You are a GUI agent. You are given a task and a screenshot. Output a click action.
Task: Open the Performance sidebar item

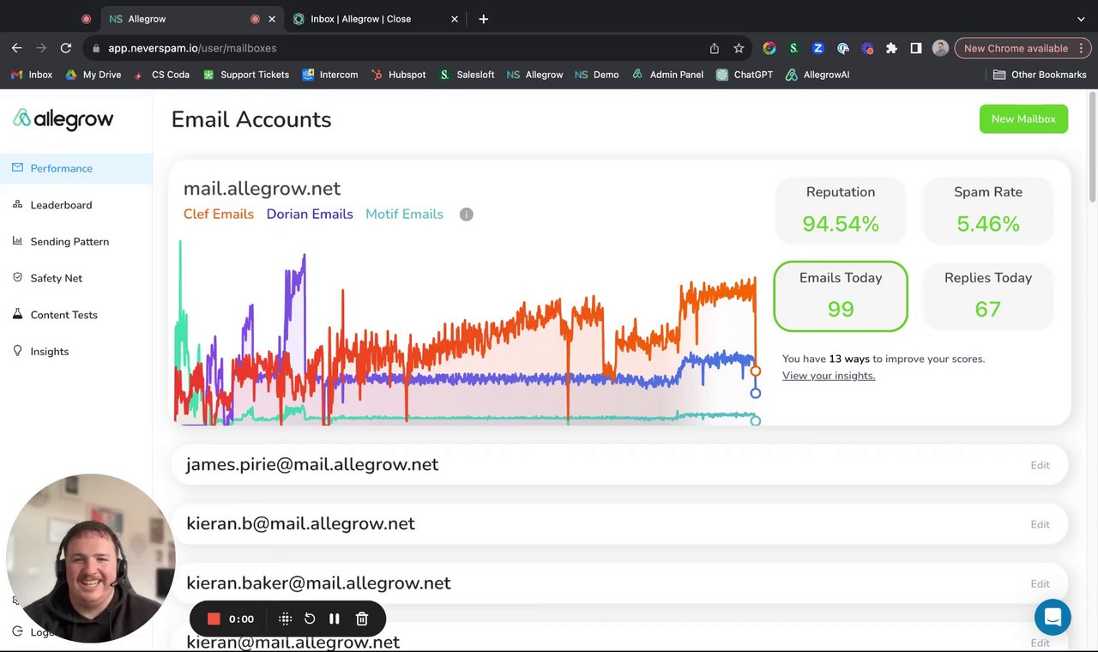pos(75,168)
